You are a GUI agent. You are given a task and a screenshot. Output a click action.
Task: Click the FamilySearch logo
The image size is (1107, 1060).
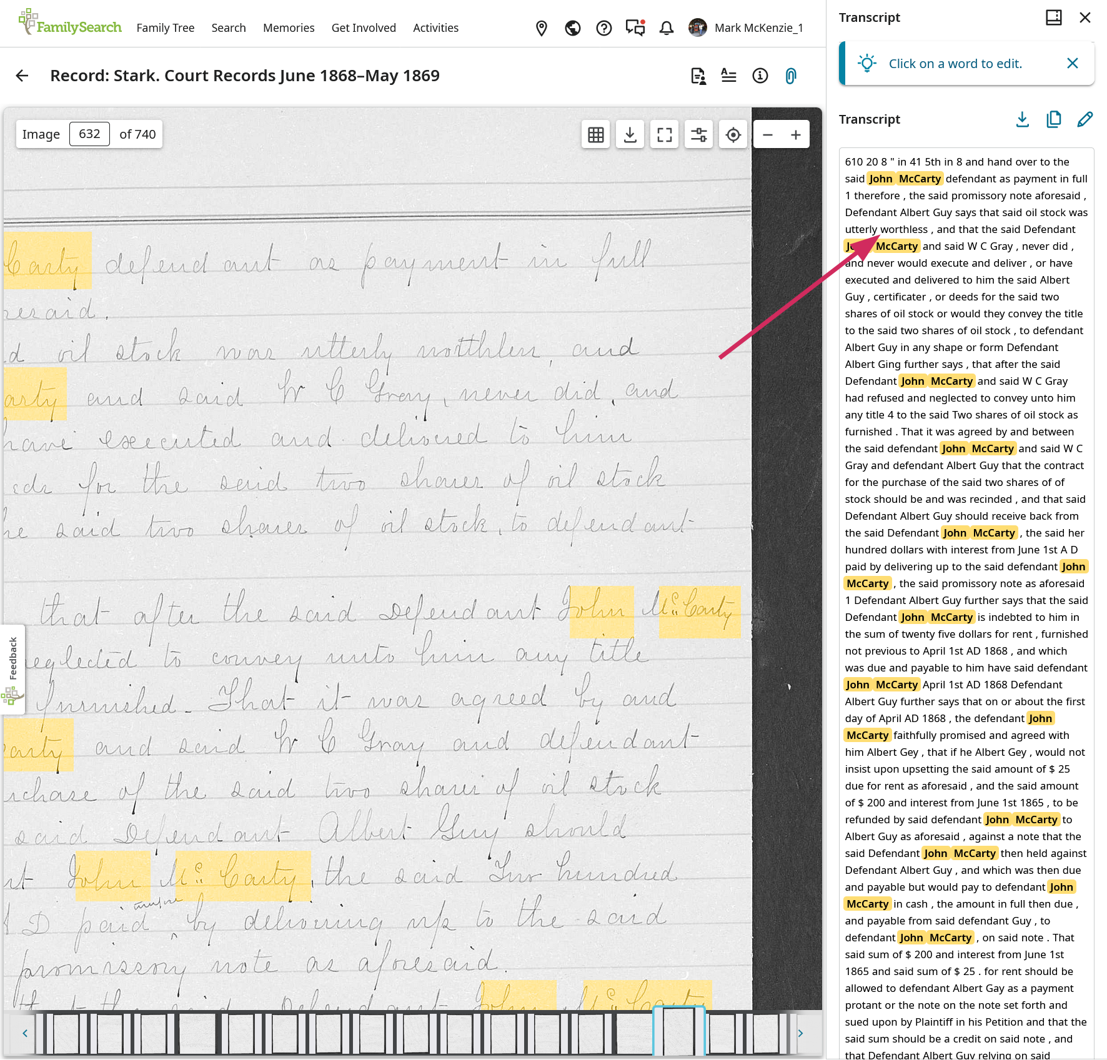coord(70,22)
